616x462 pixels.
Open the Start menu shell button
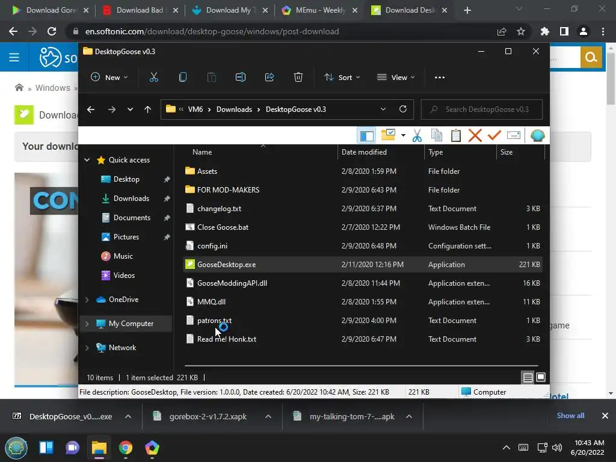pos(16,448)
